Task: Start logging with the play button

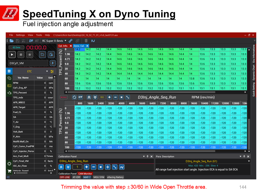Action: click(12, 54)
